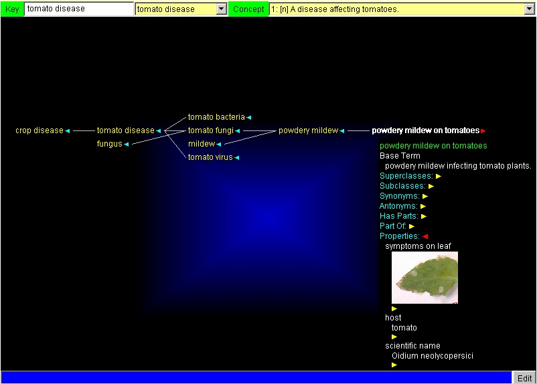Expand the Has Parts list
The width and height of the screenshot is (537, 384).
[424, 216]
